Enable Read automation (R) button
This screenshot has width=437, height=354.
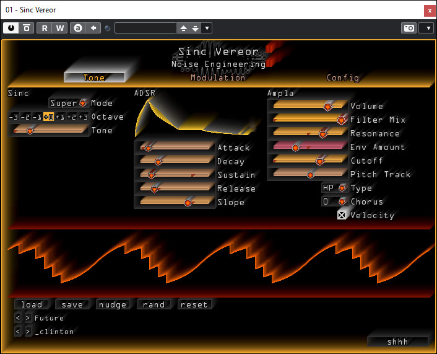[45, 28]
